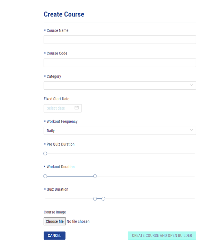Click the chevron arrow in Category field
This screenshot has height=247, width=215.
pos(191,85)
